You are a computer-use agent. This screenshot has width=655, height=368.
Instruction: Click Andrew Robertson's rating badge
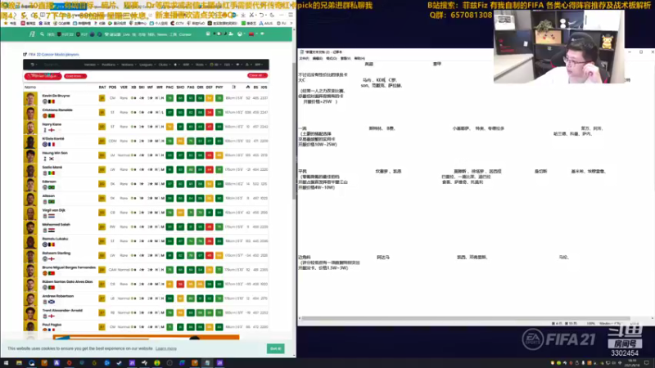tap(102, 298)
